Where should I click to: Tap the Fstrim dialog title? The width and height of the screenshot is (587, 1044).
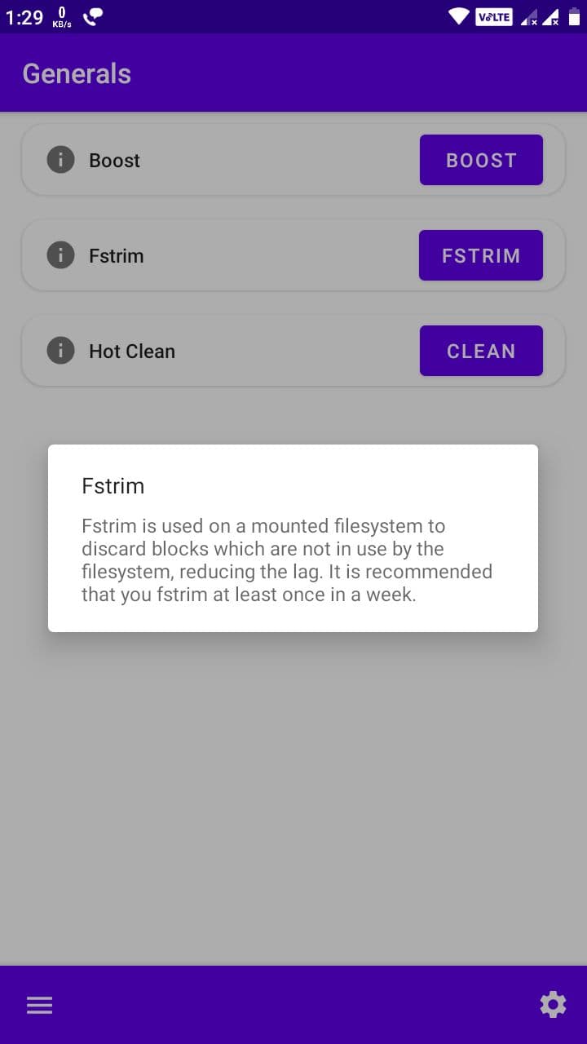click(113, 485)
